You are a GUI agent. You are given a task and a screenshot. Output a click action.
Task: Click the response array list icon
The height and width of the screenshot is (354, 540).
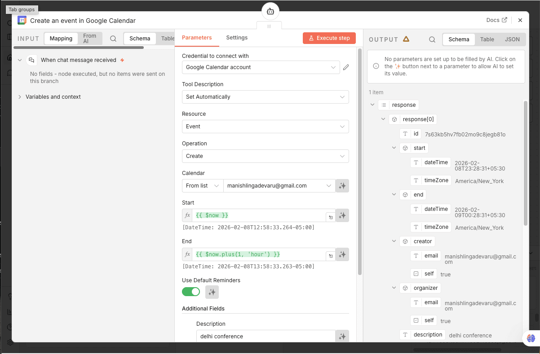384,105
